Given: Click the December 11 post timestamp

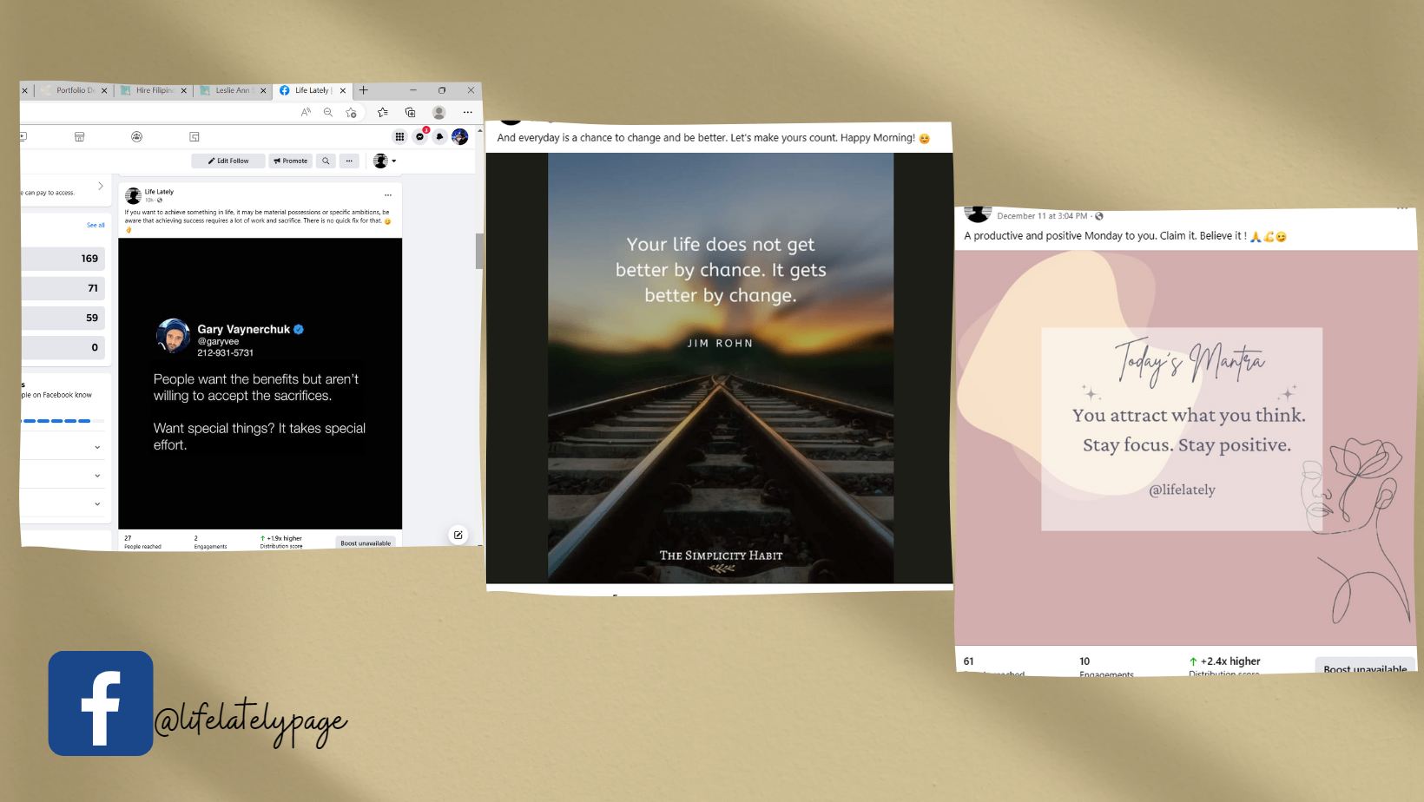Looking at the screenshot, I should [1042, 216].
